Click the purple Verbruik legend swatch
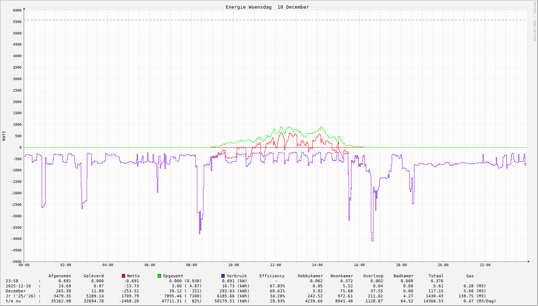The width and height of the screenshot is (538, 306). tap(223, 276)
